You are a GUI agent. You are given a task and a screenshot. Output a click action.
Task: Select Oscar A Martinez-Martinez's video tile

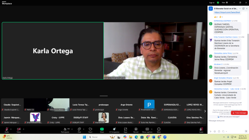(x=154, y=51)
